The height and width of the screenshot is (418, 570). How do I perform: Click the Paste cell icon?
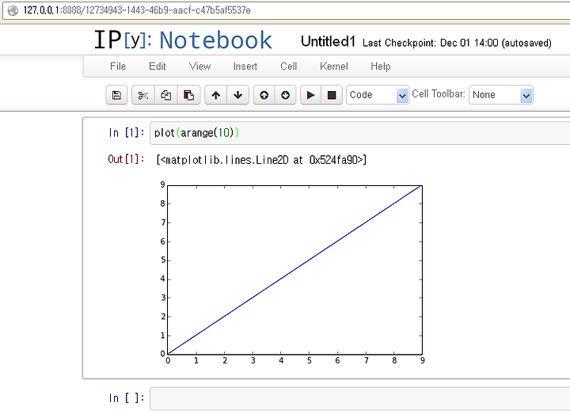(x=188, y=95)
